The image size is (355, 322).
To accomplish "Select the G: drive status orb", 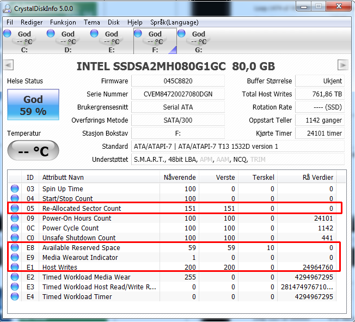I will (x=181, y=33).
